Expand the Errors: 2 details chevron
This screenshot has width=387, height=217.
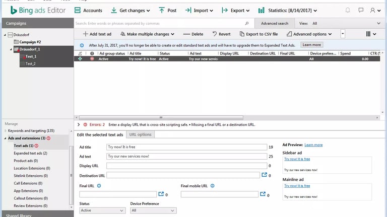tap(79, 124)
